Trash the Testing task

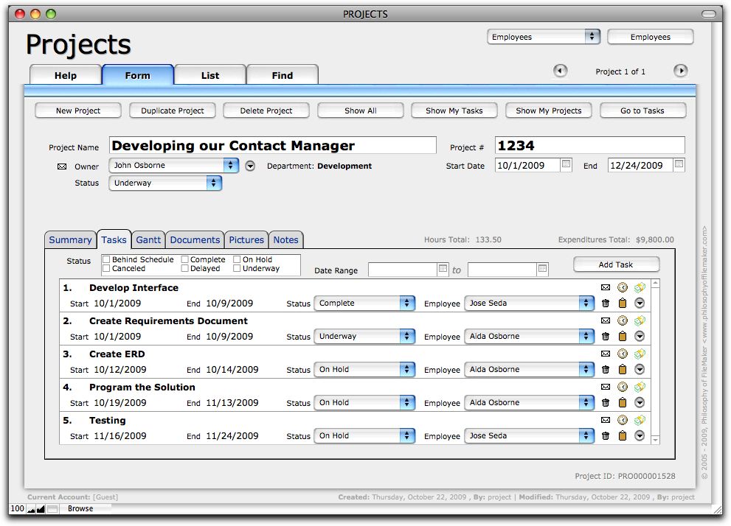(x=605, y=435)
